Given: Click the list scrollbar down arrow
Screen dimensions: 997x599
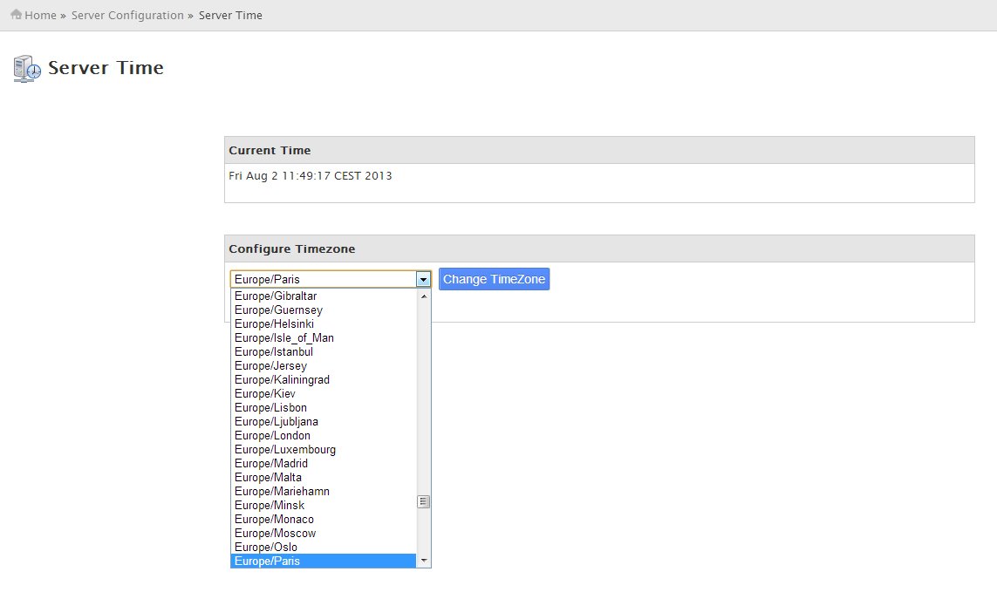Looking at the screenshot, I should point(424,561).
